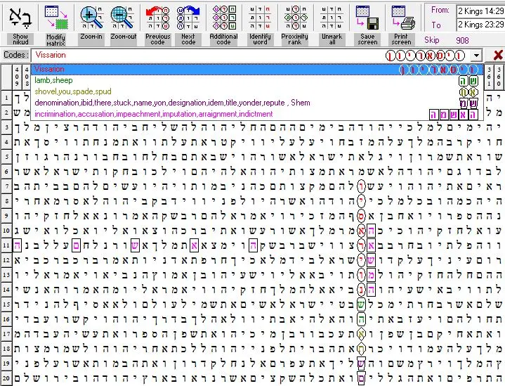
Task: Open the Additional code tool
Action: [224, 18]
